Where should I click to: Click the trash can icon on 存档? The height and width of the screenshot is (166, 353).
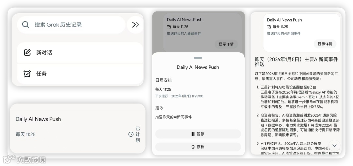[x=193, y=147]
